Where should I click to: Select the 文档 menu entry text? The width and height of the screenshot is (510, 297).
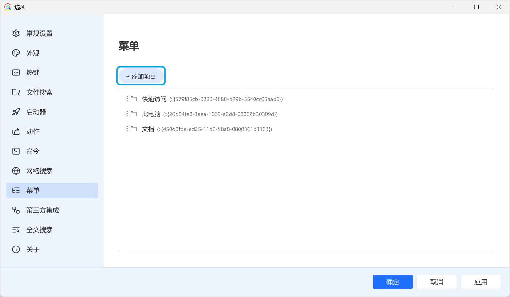click(x=148, y=129)
